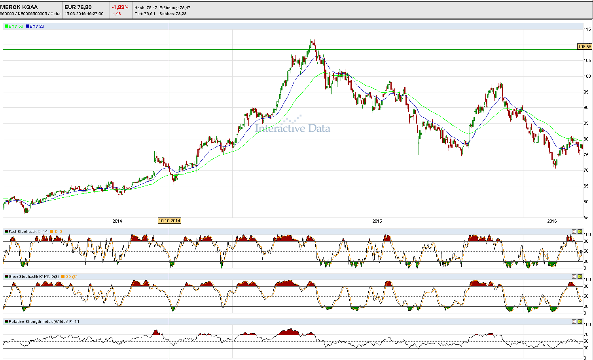Screen dimensions: 593x360
Task: Click the EUR 76,80 price value
Action: 78,7
